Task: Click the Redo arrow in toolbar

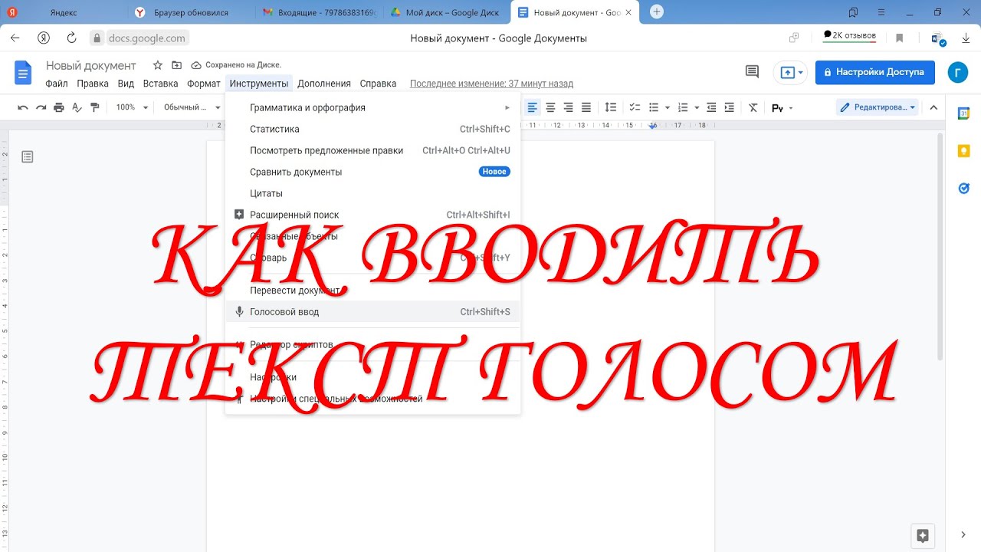Action: coord(41,107)
